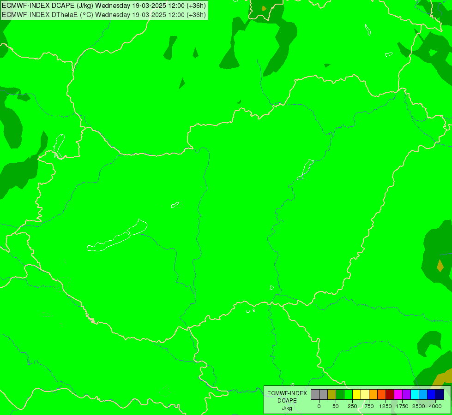Click the pure blue swatch before navy

(432, 395)
